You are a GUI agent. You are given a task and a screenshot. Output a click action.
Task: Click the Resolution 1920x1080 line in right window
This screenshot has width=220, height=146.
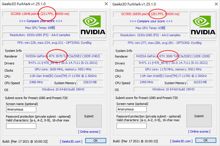coord(151,35)
